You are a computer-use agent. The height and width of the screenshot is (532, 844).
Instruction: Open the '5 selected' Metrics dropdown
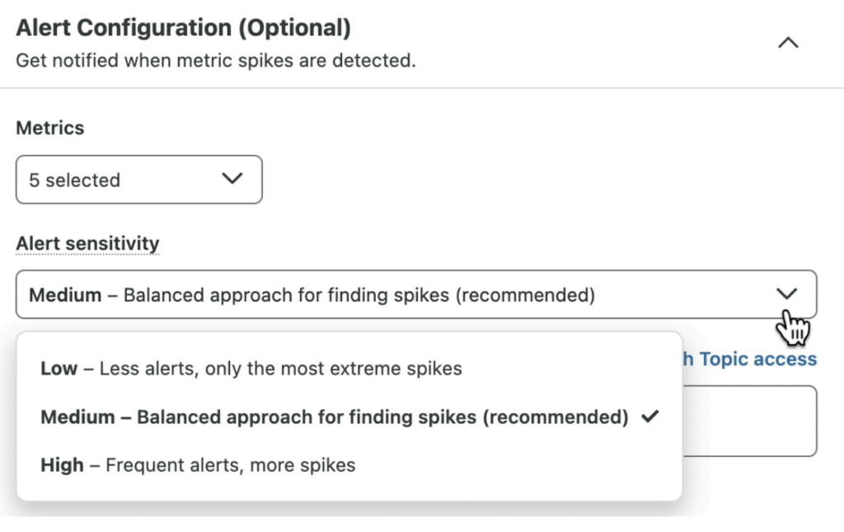[x=138, y=180]
